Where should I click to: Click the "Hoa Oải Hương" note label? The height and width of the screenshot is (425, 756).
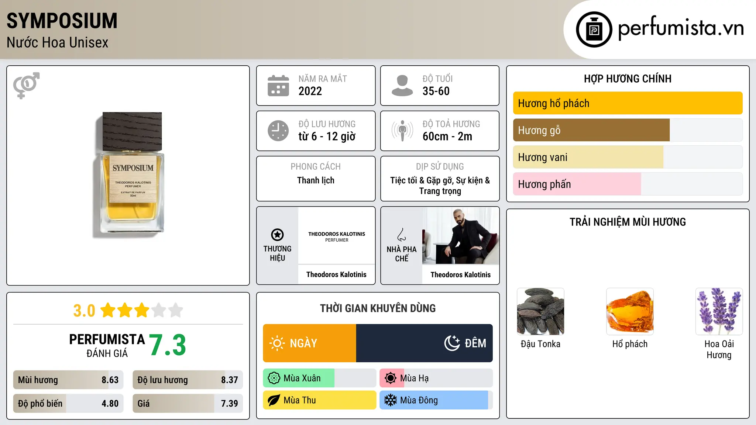click(719, 349)
